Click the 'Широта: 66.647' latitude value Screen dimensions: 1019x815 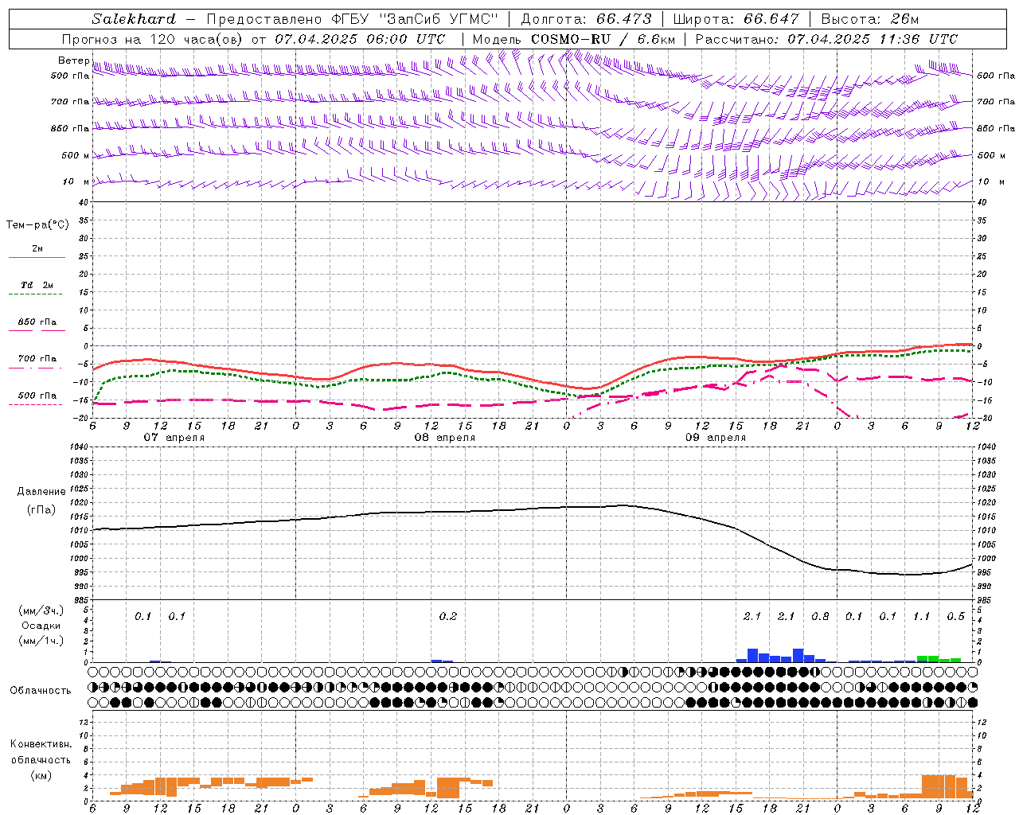736,19
